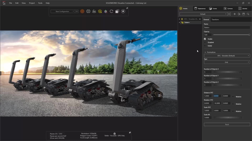Click the brain-shaped icon in the toolbar
This screenshot has width=252, height=141.
tap(88, 11)
